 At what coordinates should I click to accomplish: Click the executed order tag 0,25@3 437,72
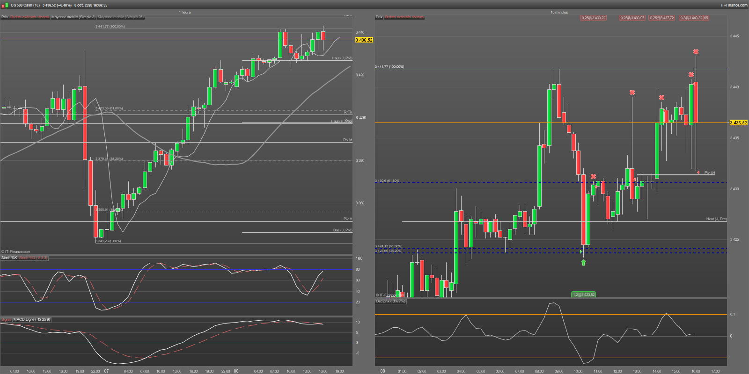click(662, 18)
